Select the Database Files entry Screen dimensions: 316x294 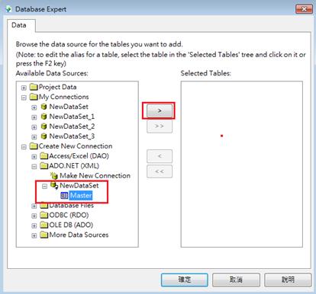pyautogui.click(x=71, y=206)
